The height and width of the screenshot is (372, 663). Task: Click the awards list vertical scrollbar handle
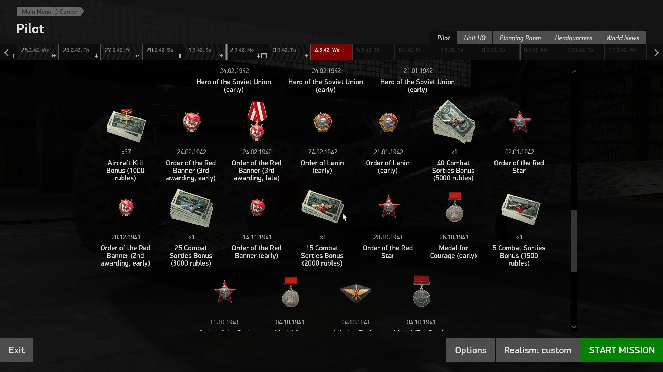click(574, 241)
